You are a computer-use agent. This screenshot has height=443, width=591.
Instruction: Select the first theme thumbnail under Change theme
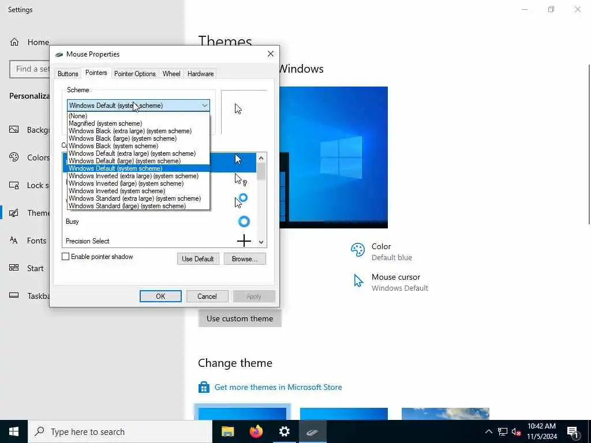click(242, 413)
